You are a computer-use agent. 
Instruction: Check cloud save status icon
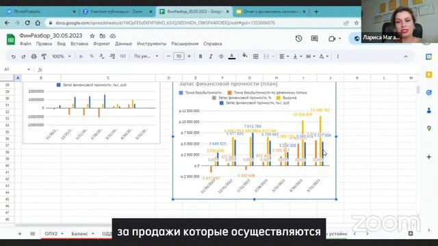[x=113, y=36]
